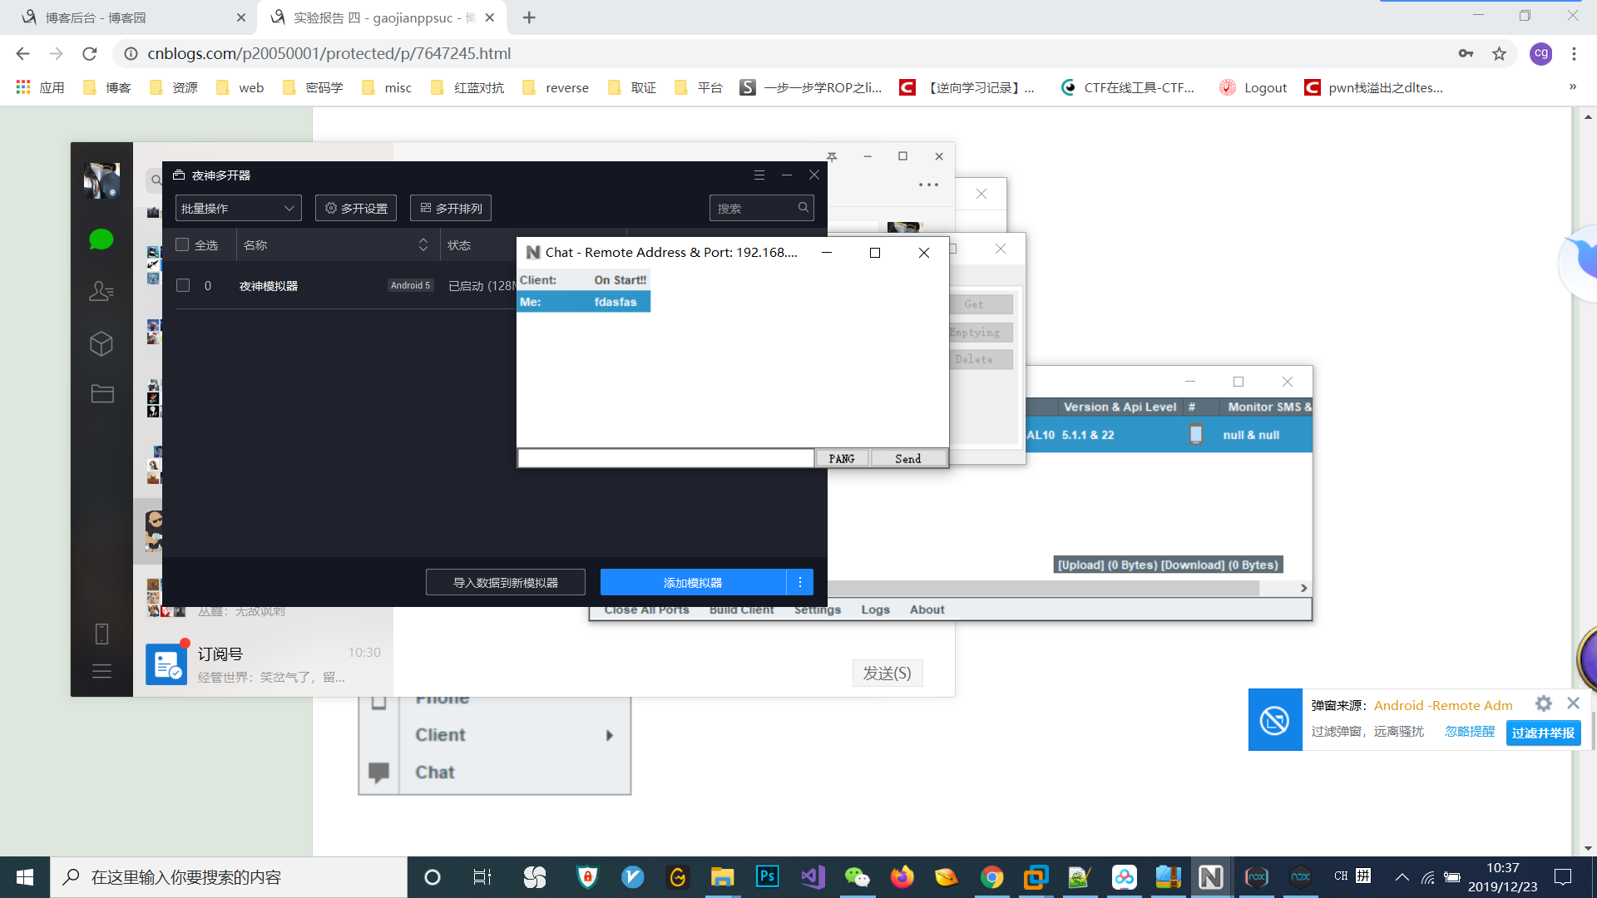Viewport: 1597px width, 898px height.
Task: Open WeChat contacts icon in sidebar
Action: 101,291
